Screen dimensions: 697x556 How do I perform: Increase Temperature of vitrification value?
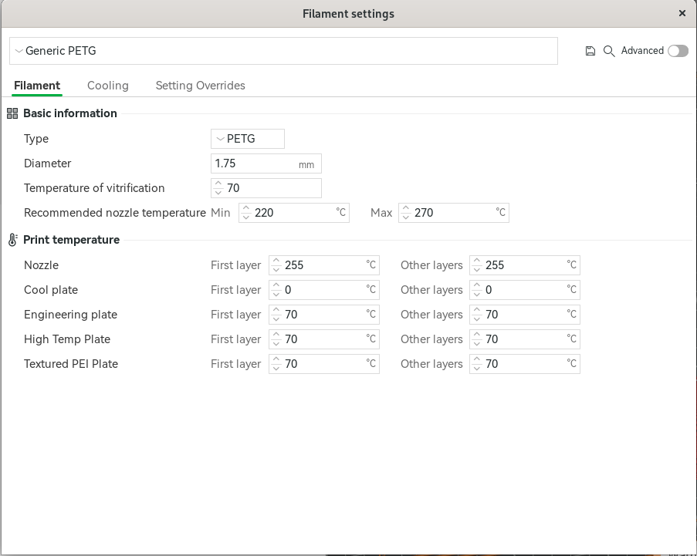[218, 184]
